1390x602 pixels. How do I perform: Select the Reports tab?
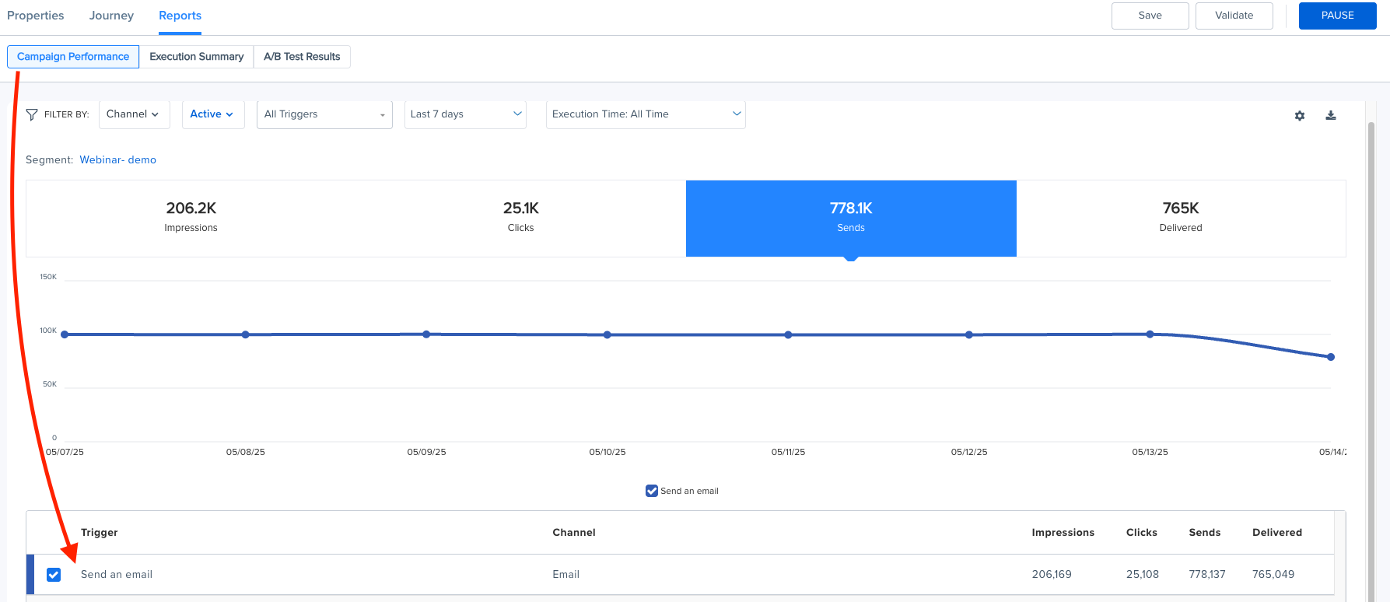pos(180,16)
